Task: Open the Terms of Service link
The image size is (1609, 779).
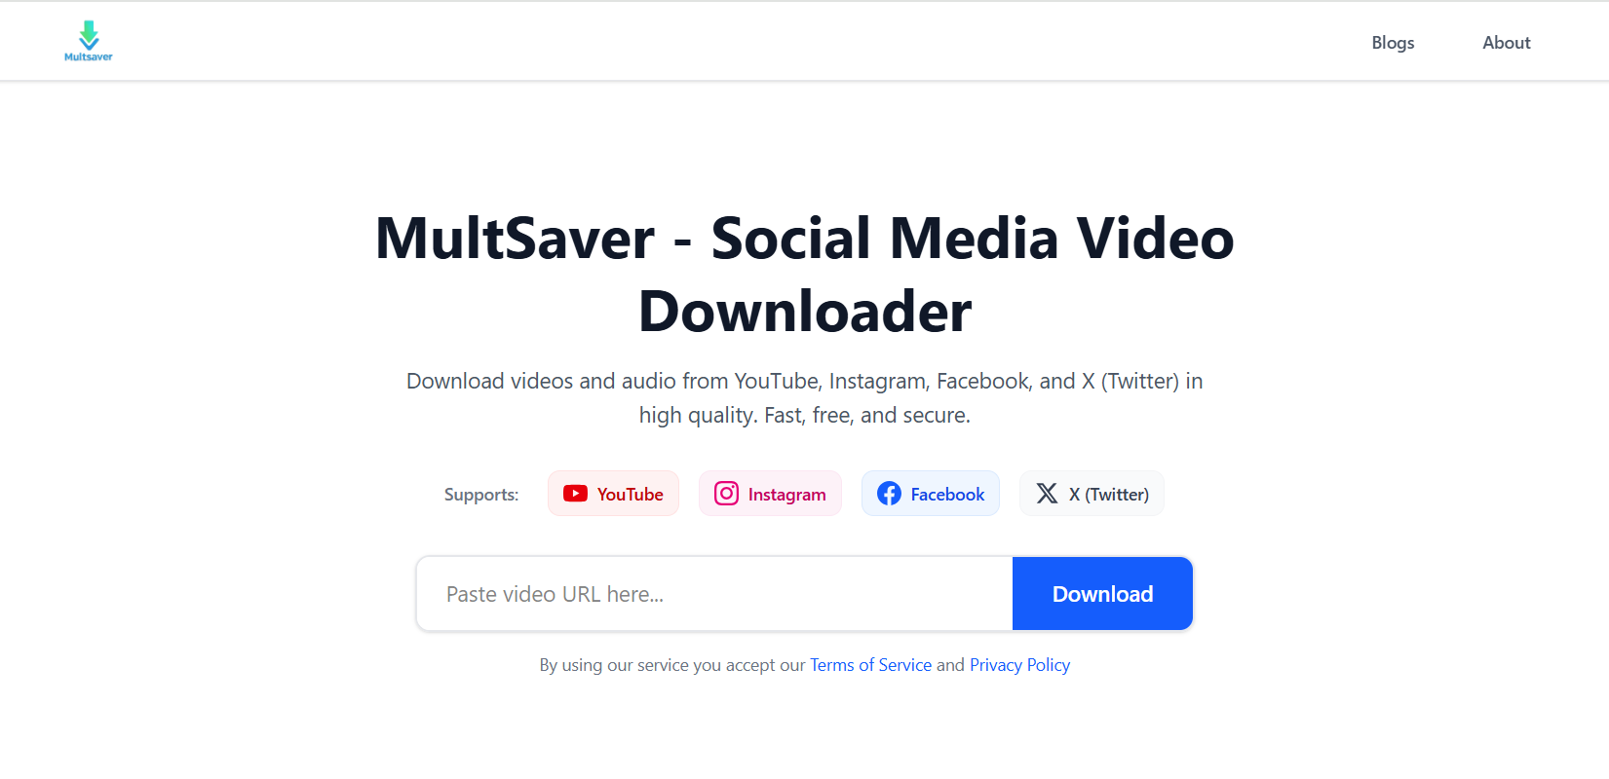Action: tap(870, 665)
